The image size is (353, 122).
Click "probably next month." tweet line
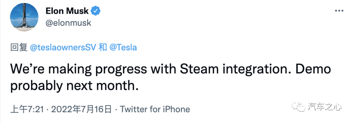click(74, 86)
